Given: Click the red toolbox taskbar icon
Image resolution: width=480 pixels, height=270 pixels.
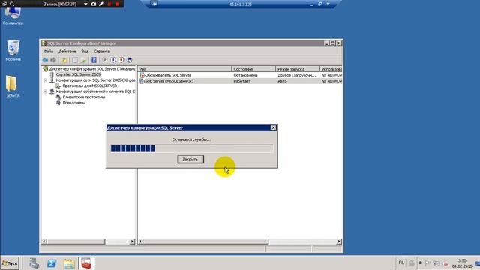Looking at the screenshot, I should tap(87, 263).
